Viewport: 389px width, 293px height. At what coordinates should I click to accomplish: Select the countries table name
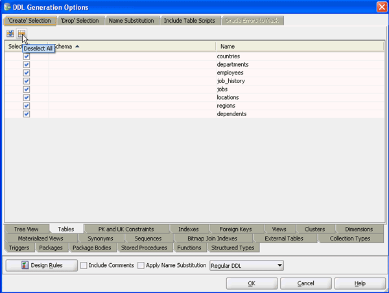[228, 56]
